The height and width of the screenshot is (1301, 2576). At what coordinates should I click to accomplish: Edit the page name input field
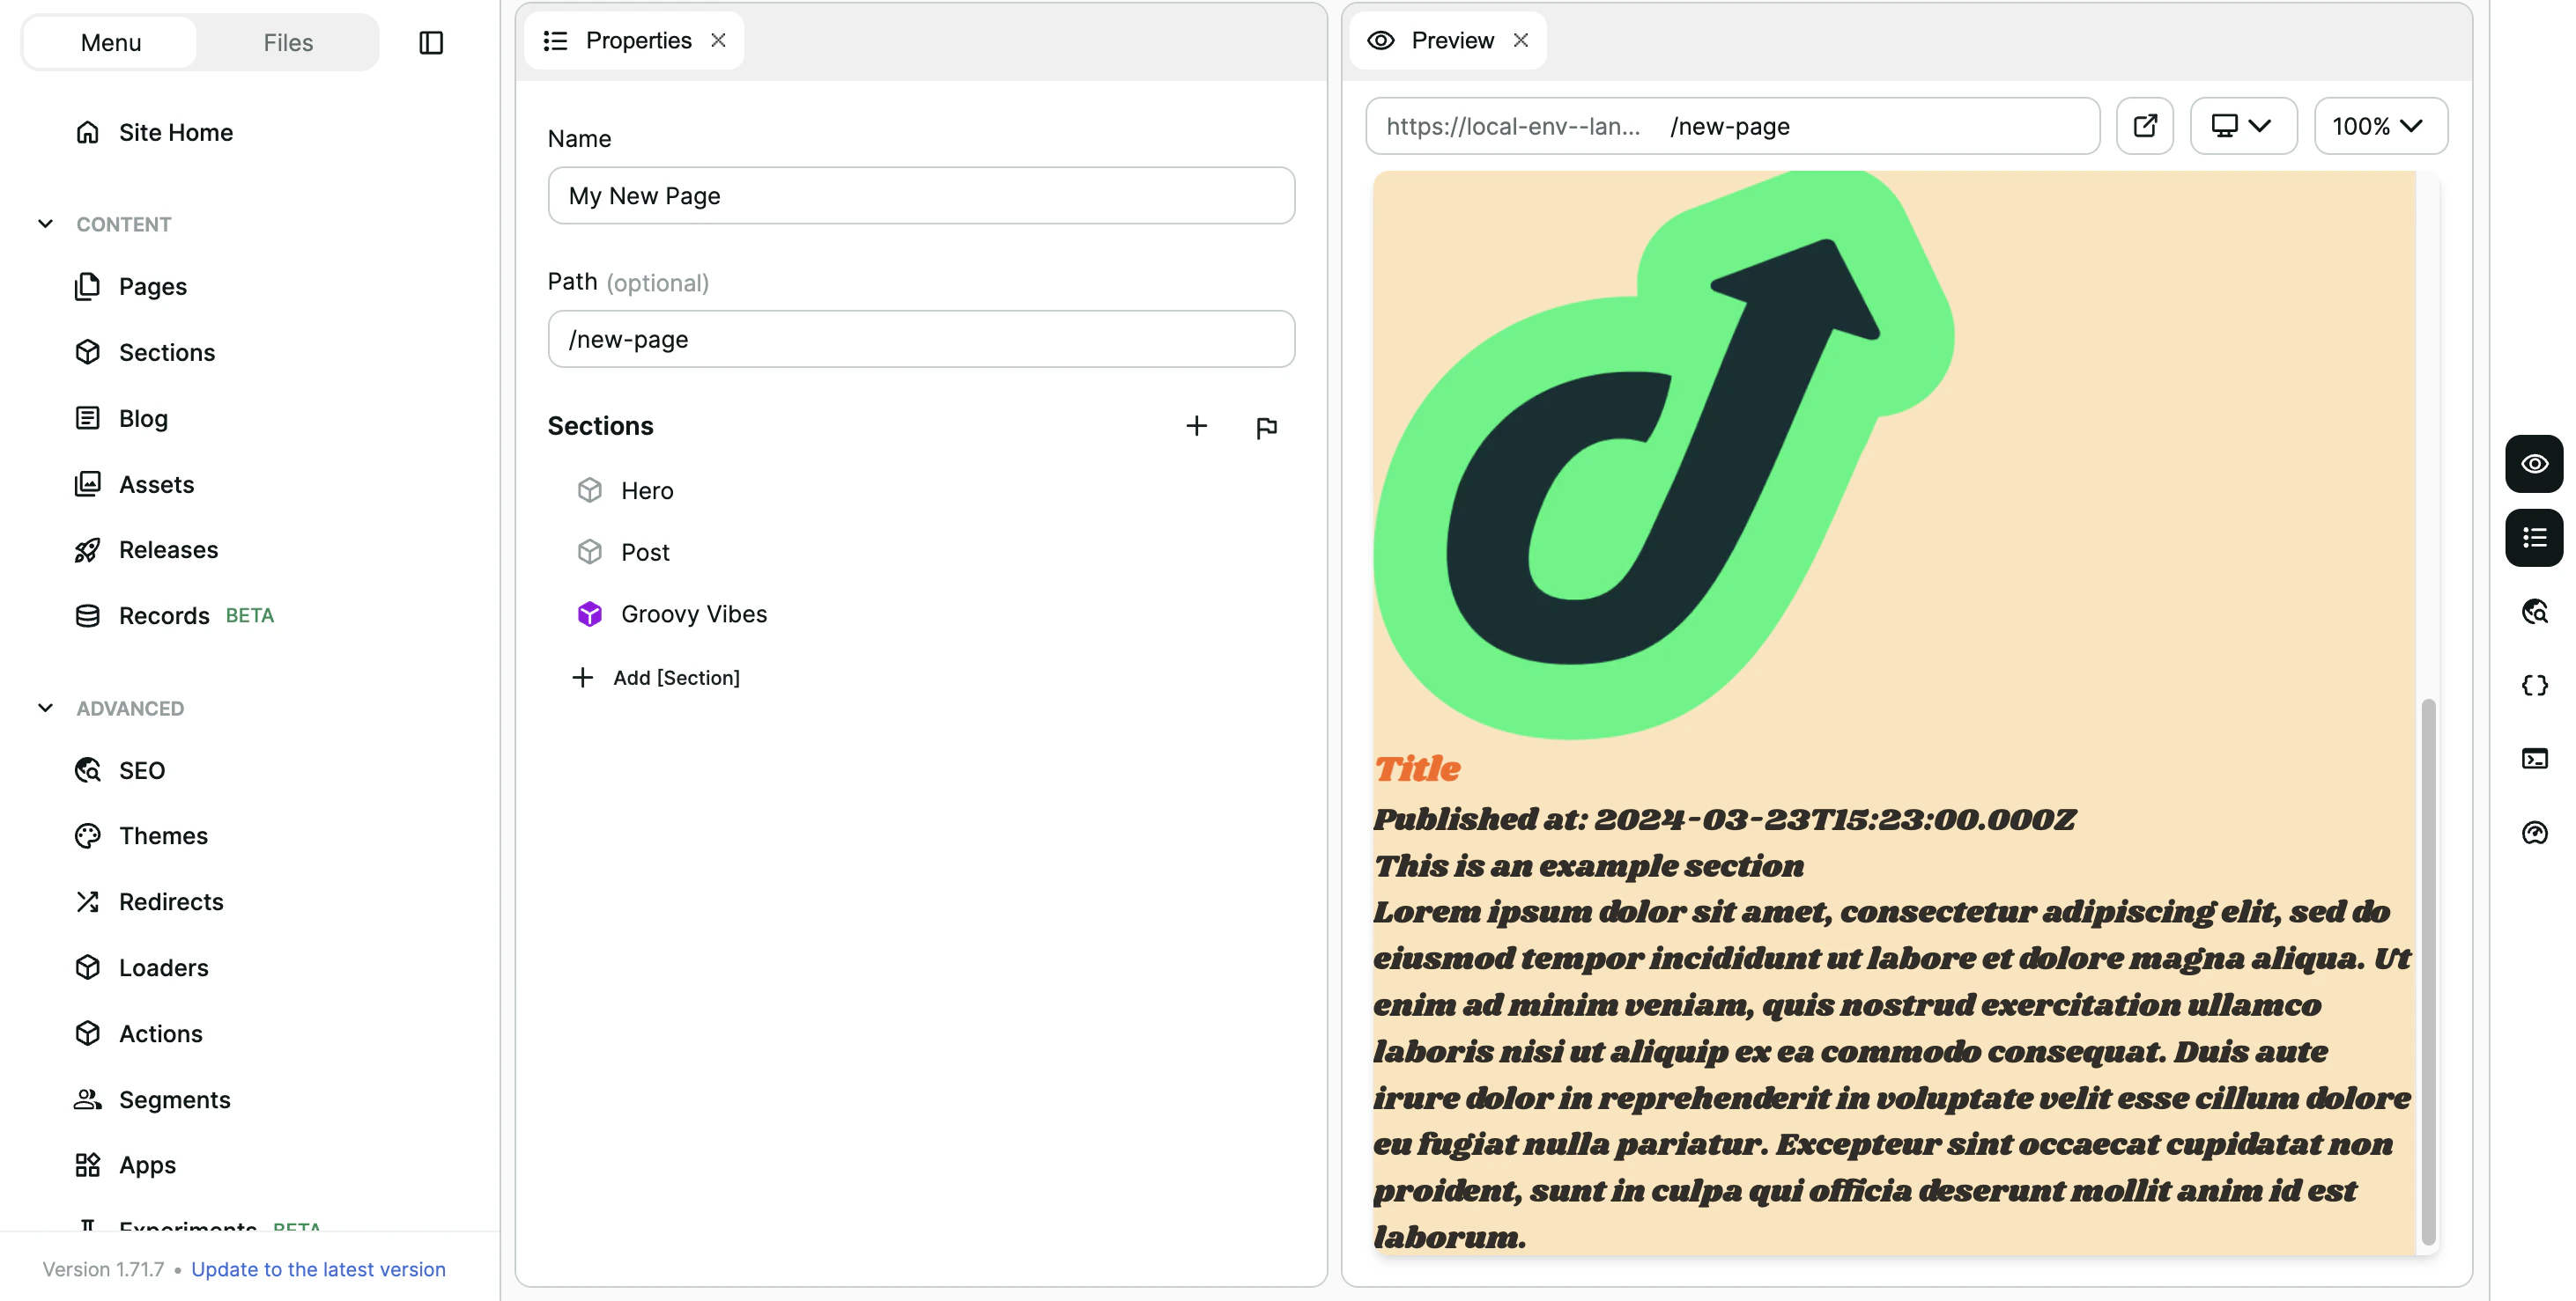pos(920,195)
